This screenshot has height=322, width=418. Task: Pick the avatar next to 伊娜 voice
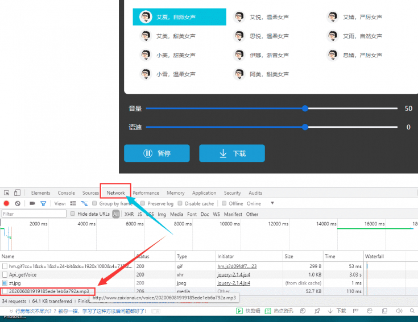[x=239, y=55]
